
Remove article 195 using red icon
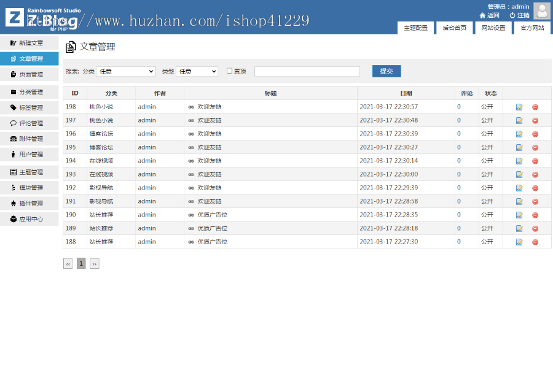tap(535, 147)
